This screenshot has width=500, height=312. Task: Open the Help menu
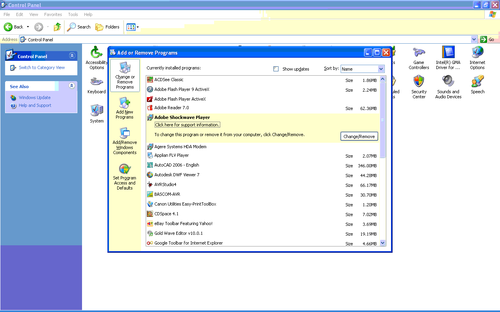click(x=88, y=14)
